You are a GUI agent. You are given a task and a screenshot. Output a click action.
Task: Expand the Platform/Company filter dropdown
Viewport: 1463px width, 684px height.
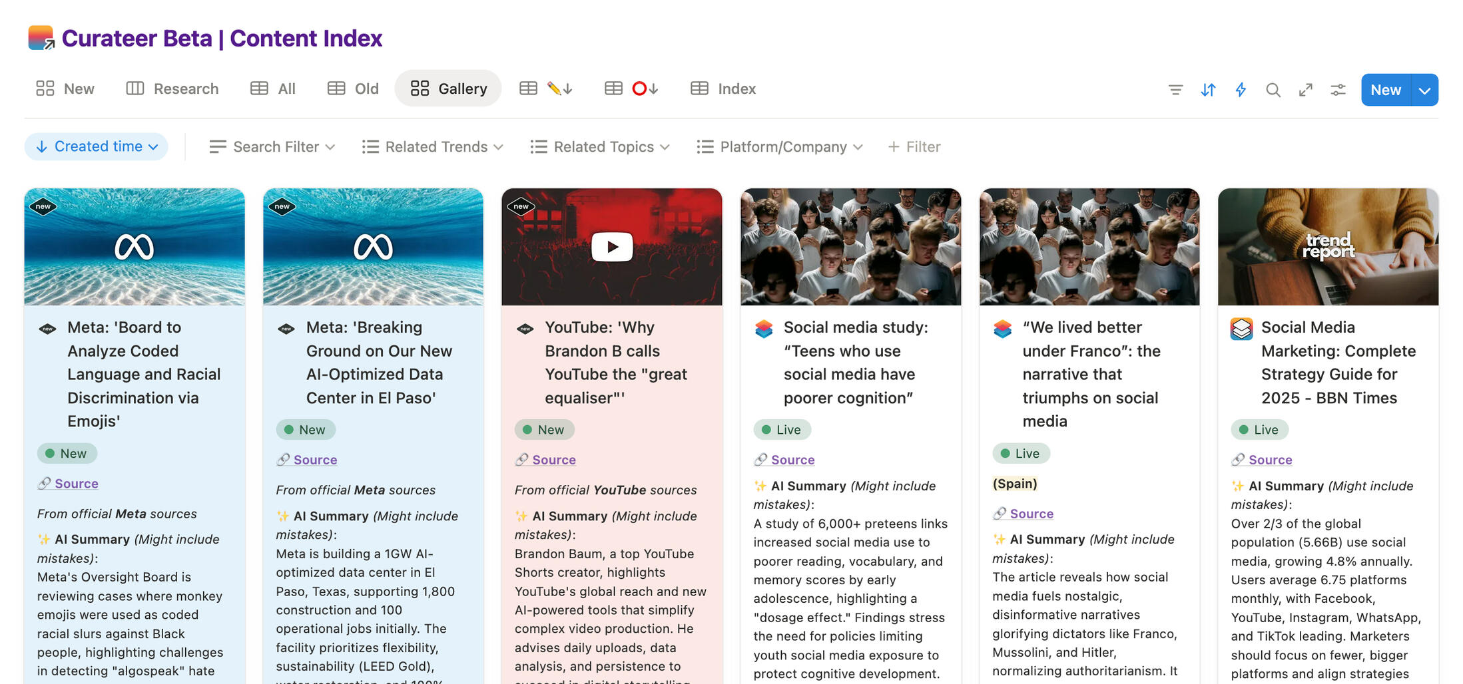780,146
